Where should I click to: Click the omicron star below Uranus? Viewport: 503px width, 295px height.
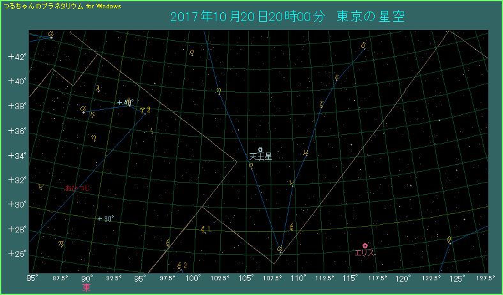(x=251, y=165)
